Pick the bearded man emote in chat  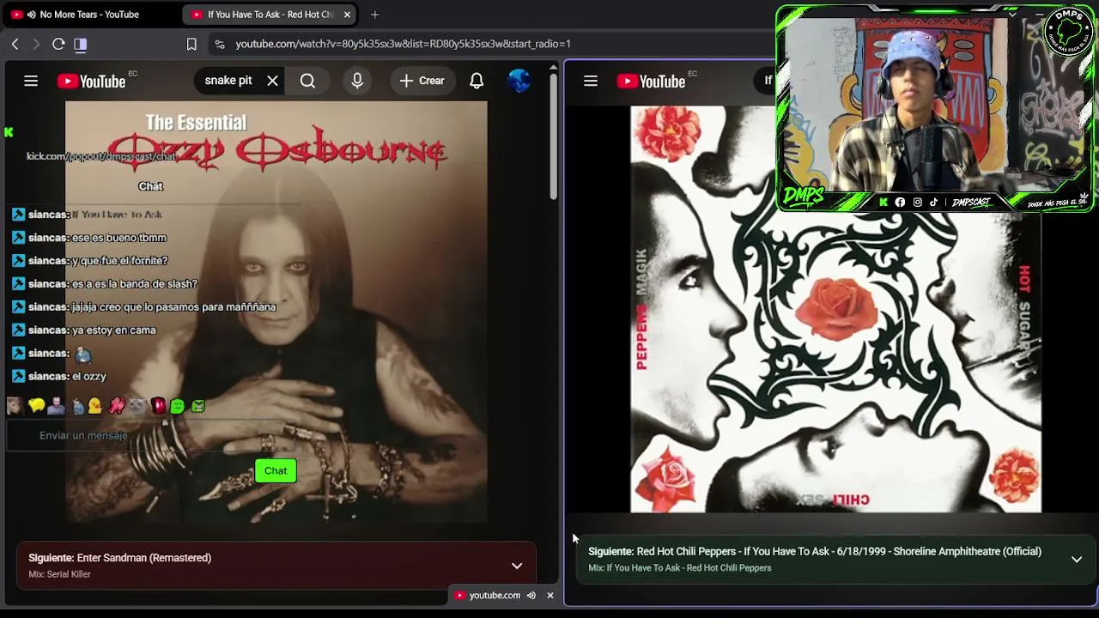(x=56, y=406)
